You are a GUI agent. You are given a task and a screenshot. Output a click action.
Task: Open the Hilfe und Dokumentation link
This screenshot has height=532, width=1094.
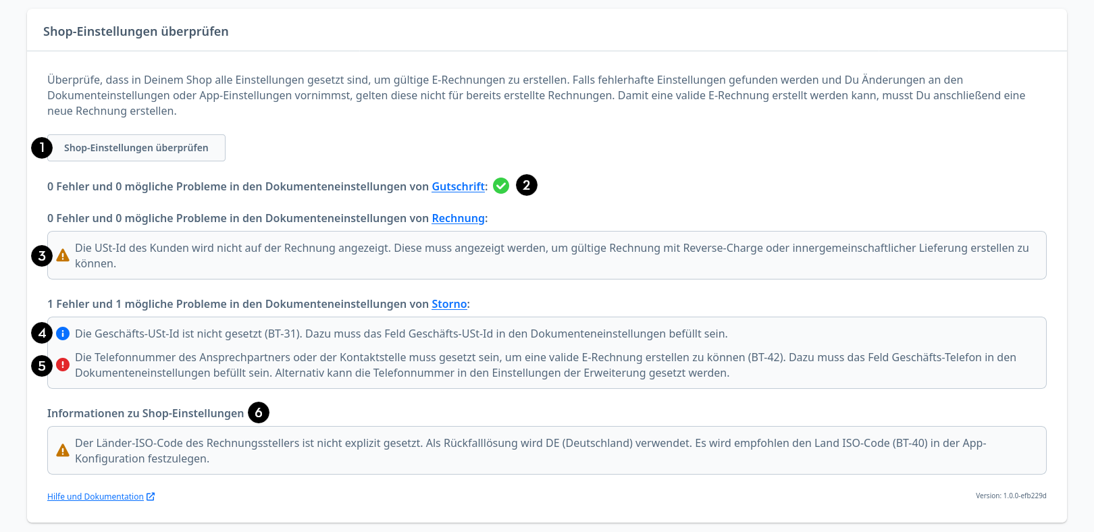tap(95, 497)
